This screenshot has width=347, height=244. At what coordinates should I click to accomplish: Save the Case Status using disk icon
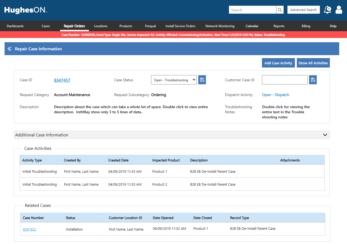202,80
